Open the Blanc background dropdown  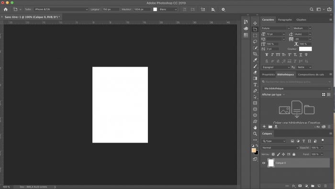[168, 10]
